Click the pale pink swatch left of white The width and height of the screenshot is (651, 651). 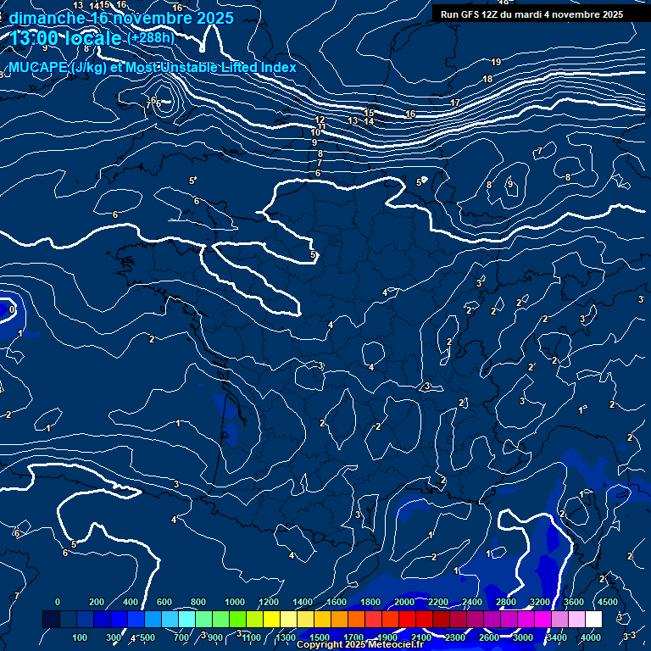pyautogui.click(x=576, y=619)
